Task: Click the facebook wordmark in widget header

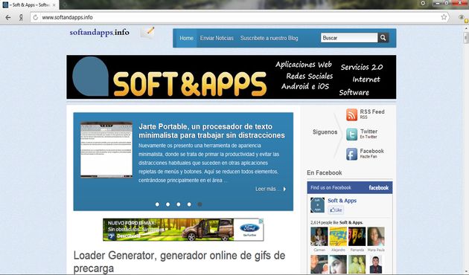Action: pos(379,187)
